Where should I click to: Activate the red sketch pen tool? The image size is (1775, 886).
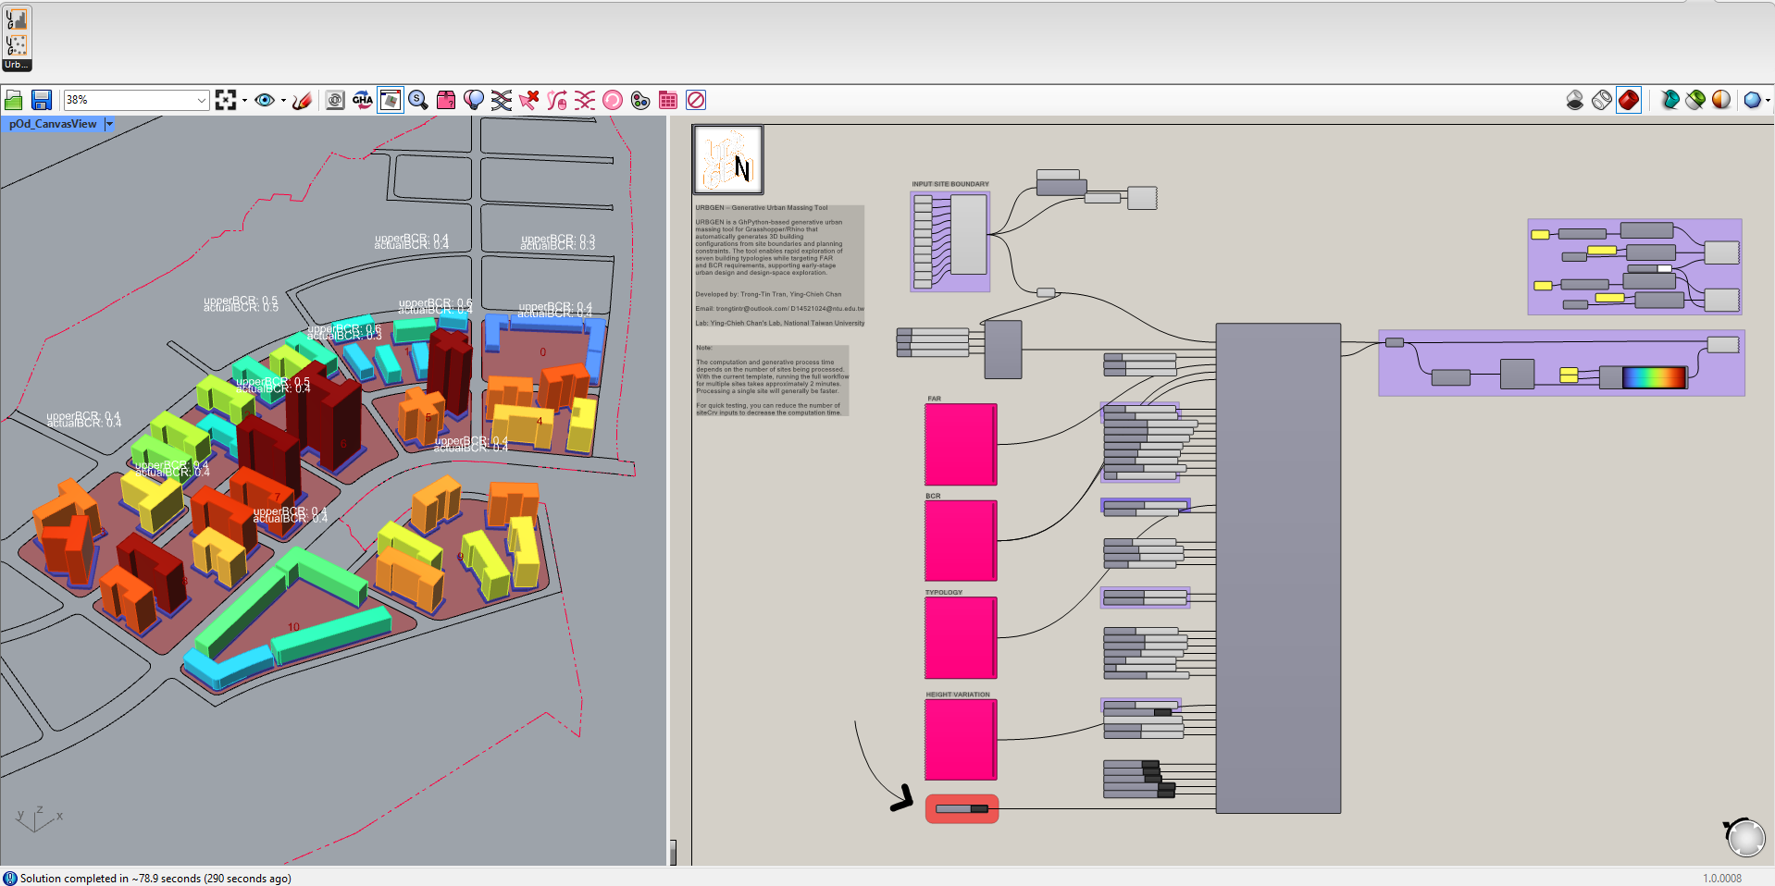302,100
